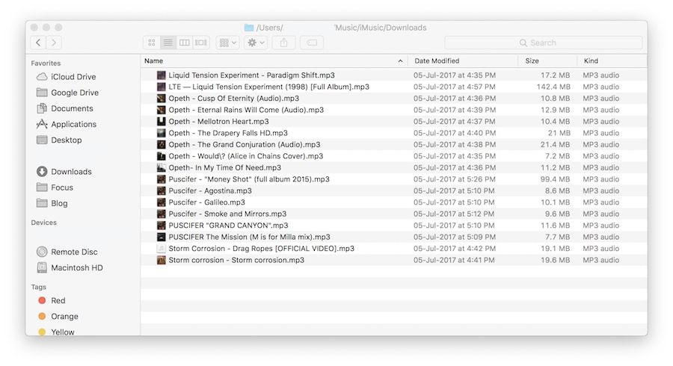Open the gear Action menu

(x=256, y=43)
